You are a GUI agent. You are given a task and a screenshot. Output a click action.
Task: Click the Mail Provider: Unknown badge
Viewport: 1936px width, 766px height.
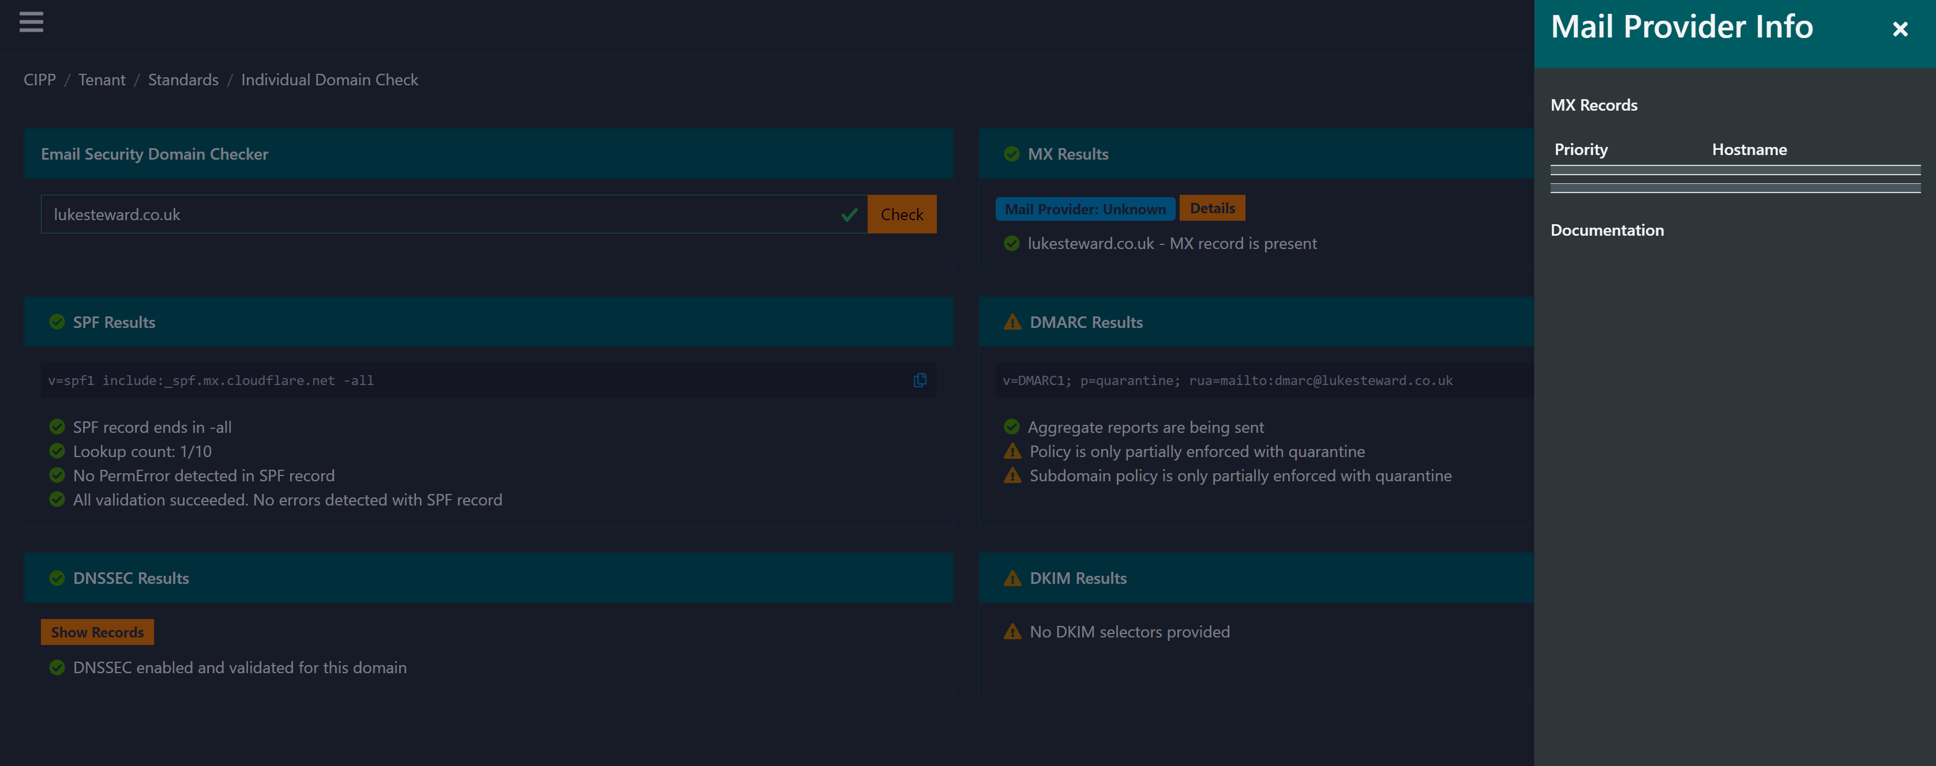click(x=1085, y=209)
